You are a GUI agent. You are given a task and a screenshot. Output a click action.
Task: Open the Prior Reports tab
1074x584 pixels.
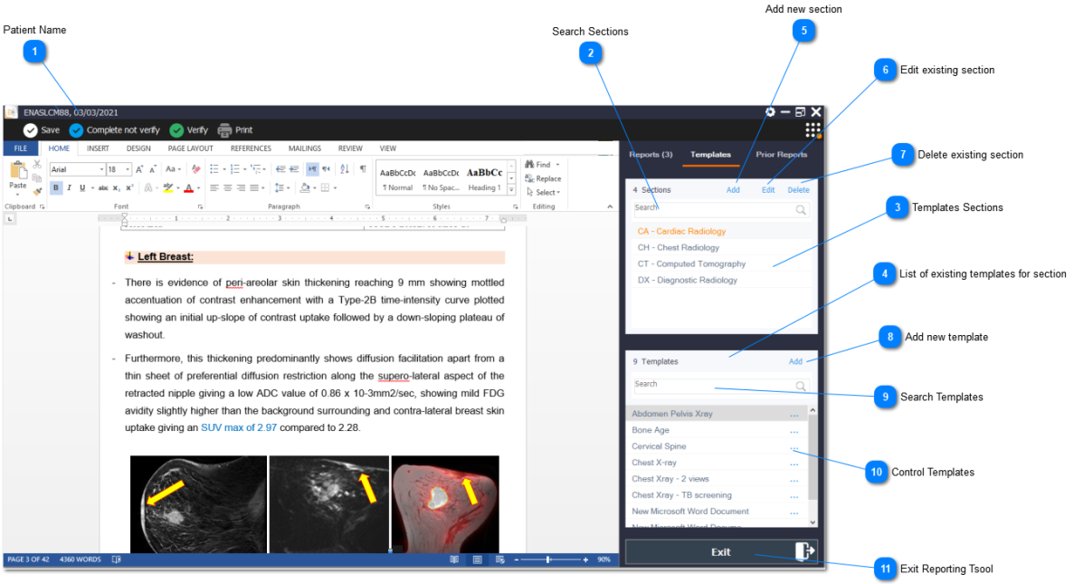tap(781, 155)
